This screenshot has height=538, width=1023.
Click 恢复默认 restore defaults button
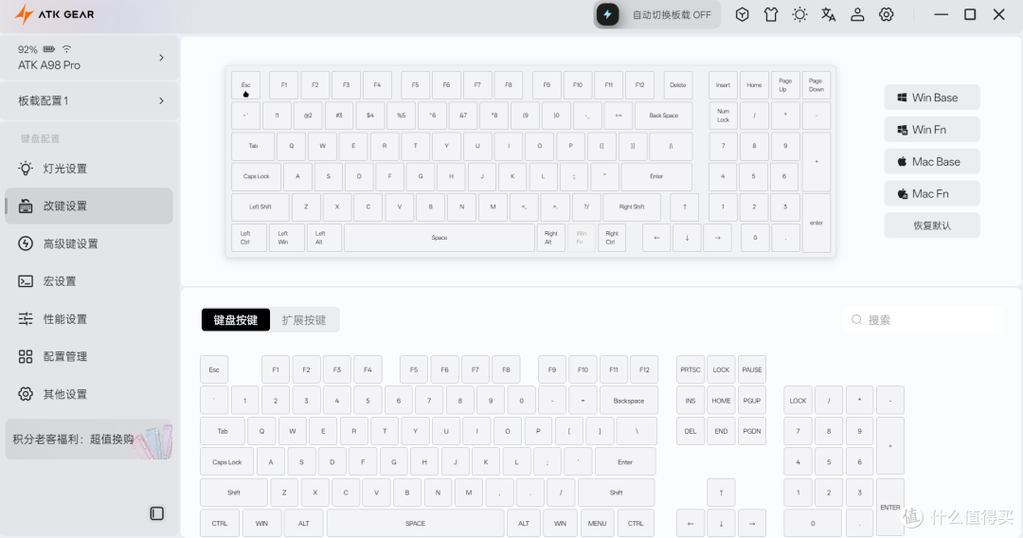[x=932, y=225]
